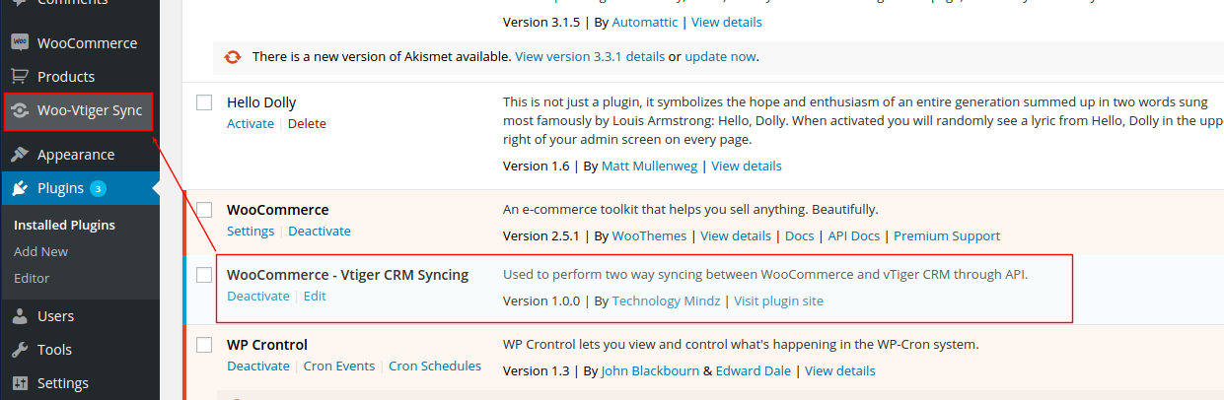
Task: Tick the WooCommerce - Vtiger CRM Syncing checkbox
Action: pos(204,275)
